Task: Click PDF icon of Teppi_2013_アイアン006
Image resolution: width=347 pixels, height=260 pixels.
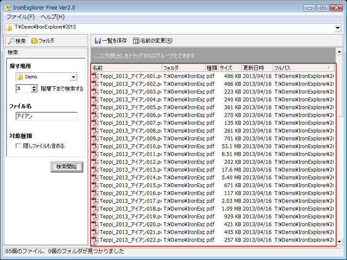Action: [95, 115]
